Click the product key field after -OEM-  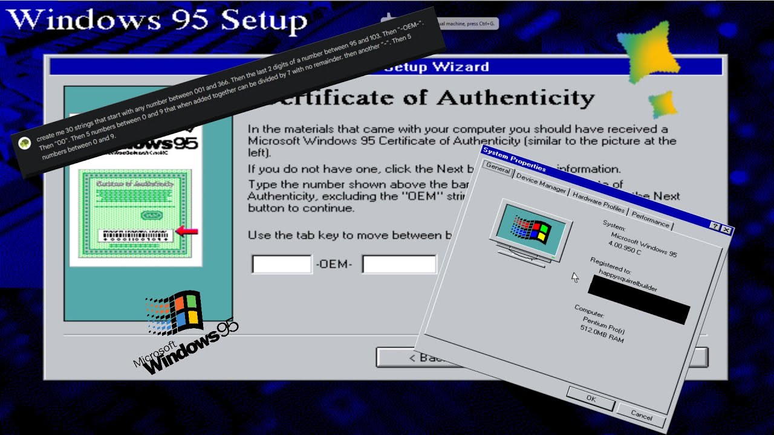pos(399,264)
